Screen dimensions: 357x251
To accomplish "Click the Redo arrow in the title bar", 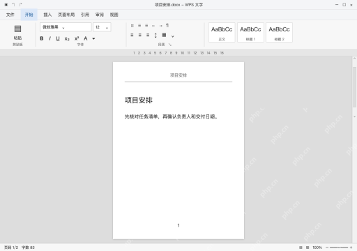I will [21, 4].
